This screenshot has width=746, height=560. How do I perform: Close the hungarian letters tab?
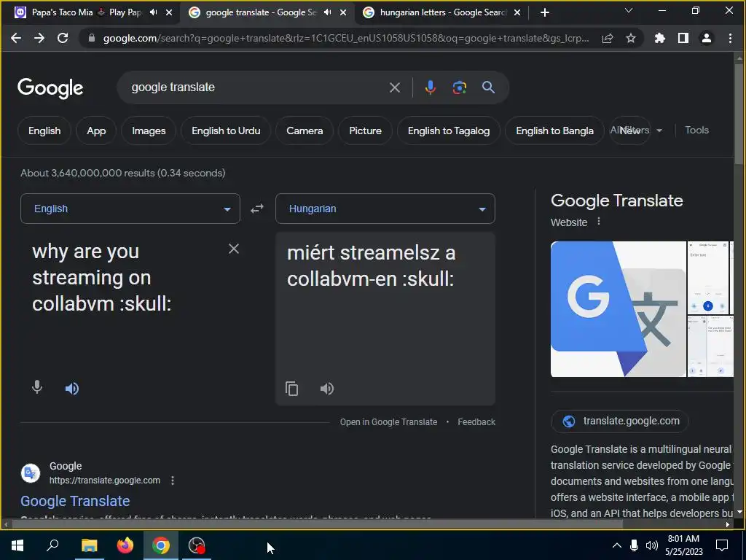pyautogui.click(x=517, y=12)
